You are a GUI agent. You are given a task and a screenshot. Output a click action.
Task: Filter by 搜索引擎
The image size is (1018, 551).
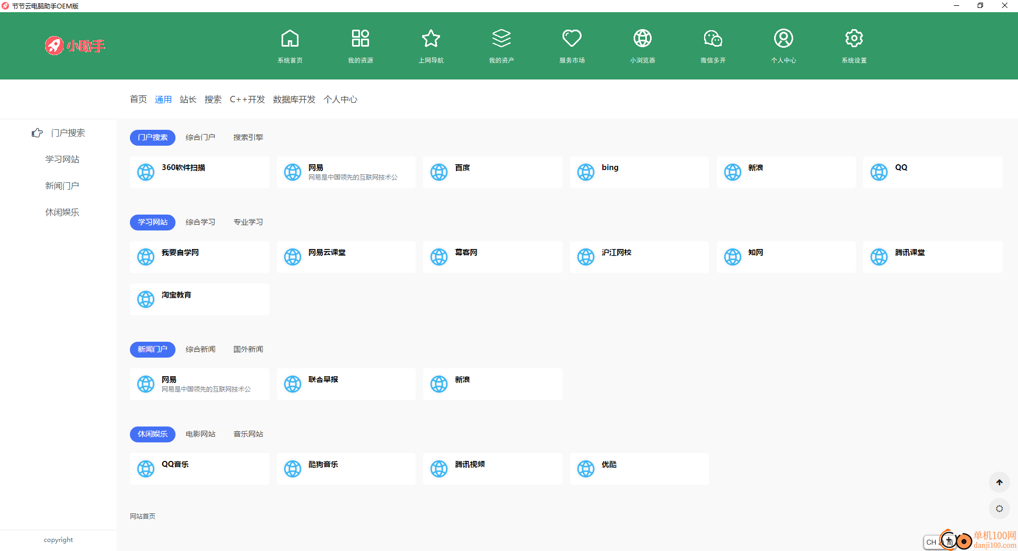point(248,137)
